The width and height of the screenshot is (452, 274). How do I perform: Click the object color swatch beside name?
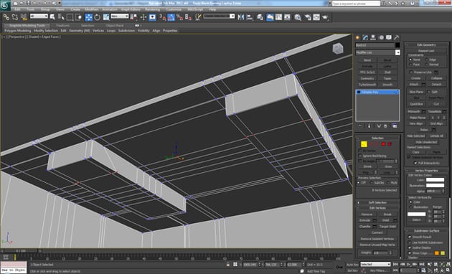coord(397,45)
